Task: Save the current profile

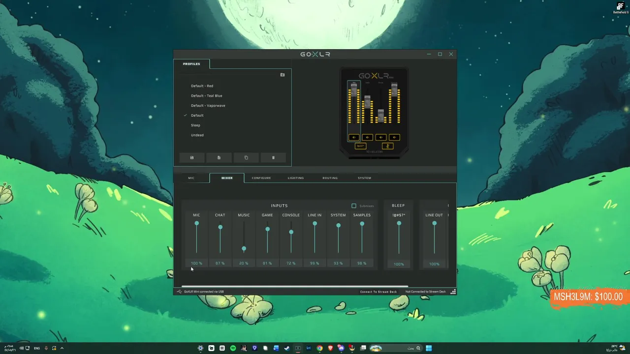Action: (x=192, y=158)
